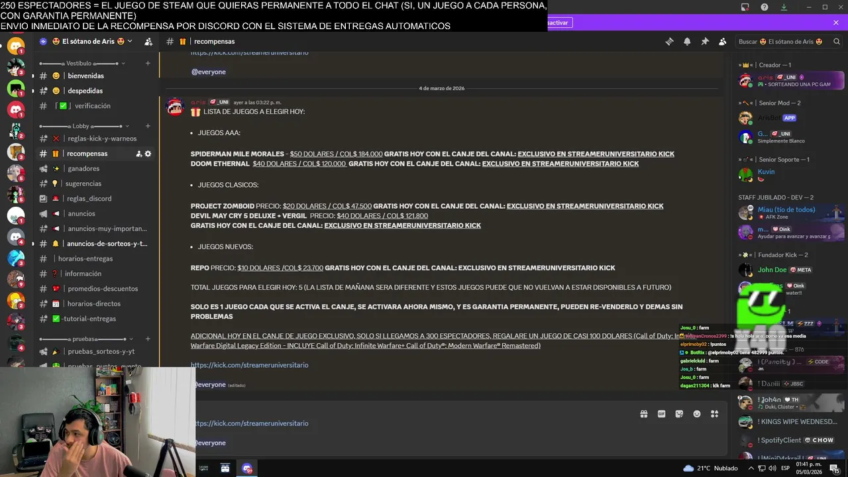Viewport: 848px width, 477px height.
Task: Switch ESP keyboard language indicator
Action: [x=786, y=468]
